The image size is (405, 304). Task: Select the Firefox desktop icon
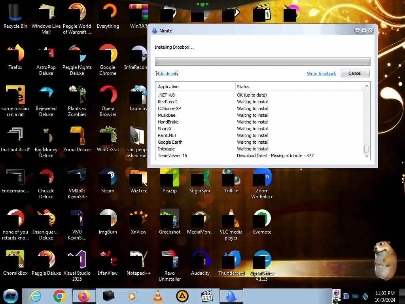15,57
